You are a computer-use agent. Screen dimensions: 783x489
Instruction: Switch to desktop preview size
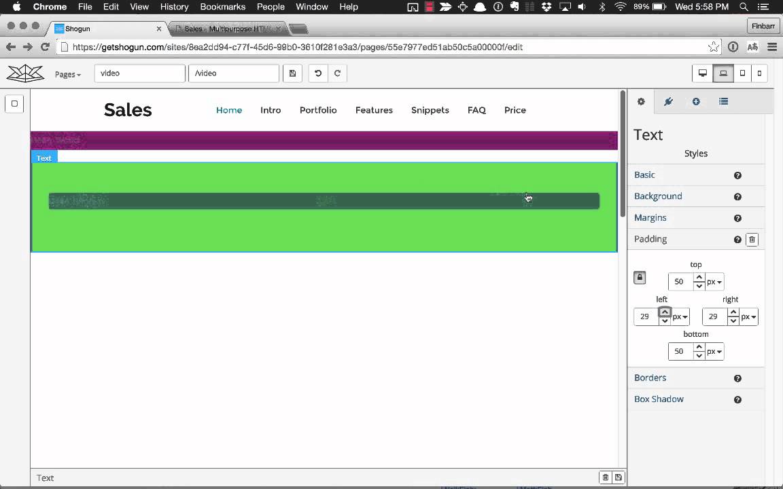[703, 73]
